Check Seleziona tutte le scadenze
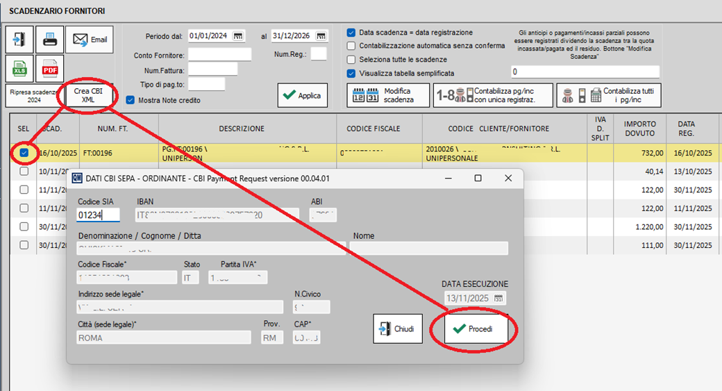The width and height of the screenshot is (722, 391). pyautogui.click(x=351, y=60)
